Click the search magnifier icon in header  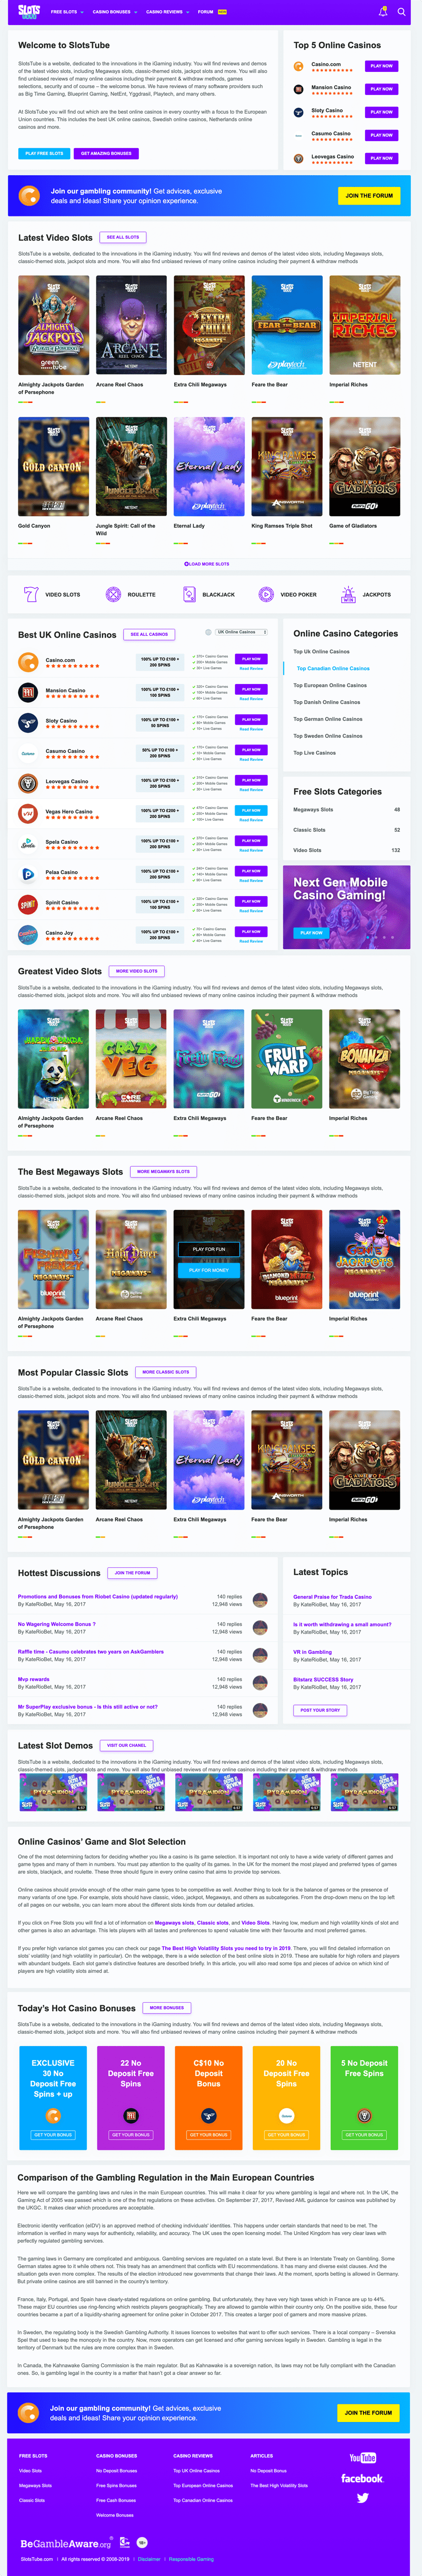coord(401,12)
